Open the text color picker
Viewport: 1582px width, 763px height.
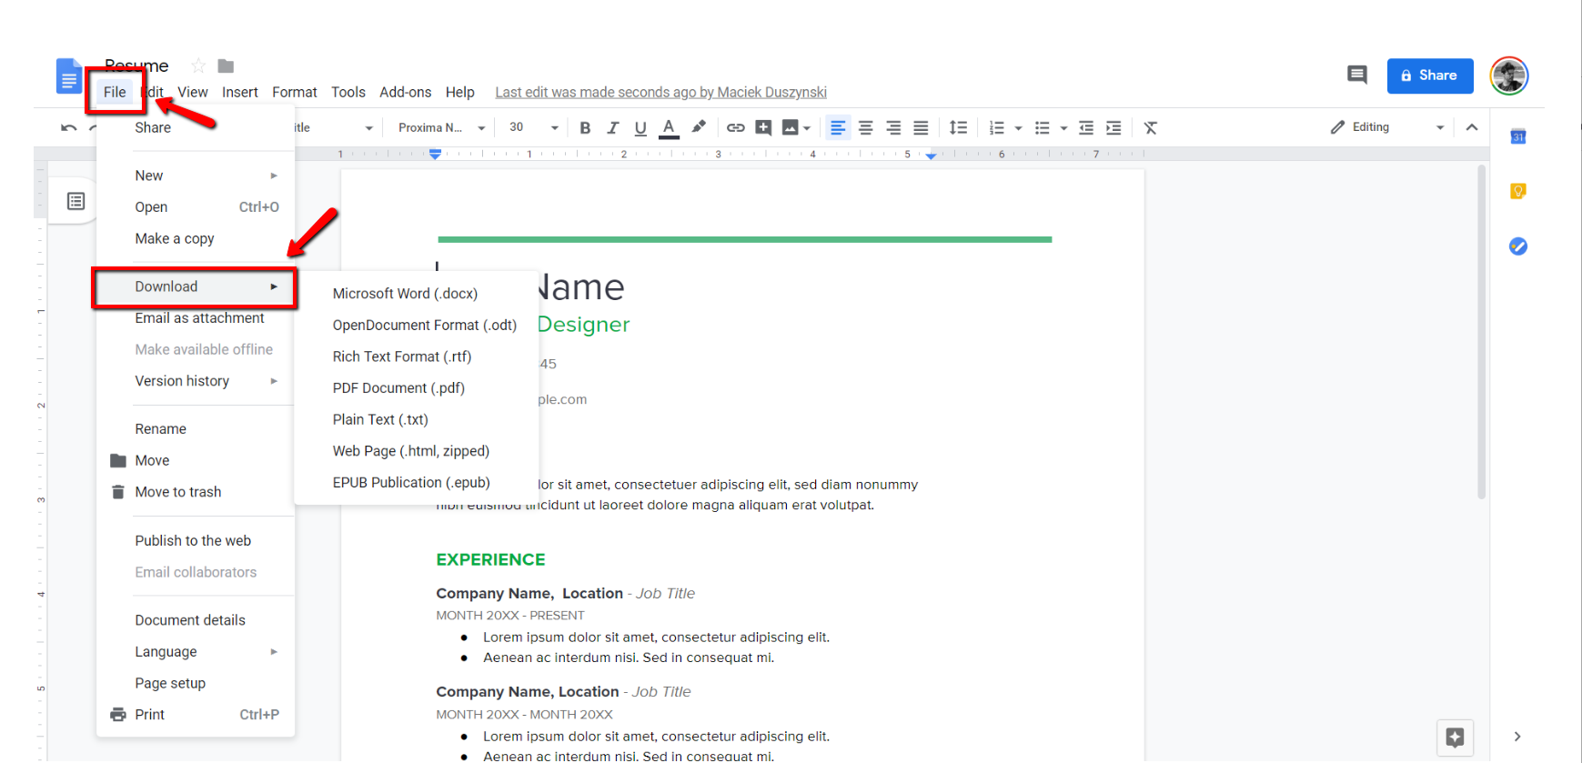pos(669,127)
